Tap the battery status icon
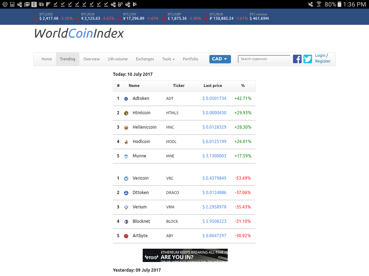The width and height of the screenshot is (369, 276). 339,4
